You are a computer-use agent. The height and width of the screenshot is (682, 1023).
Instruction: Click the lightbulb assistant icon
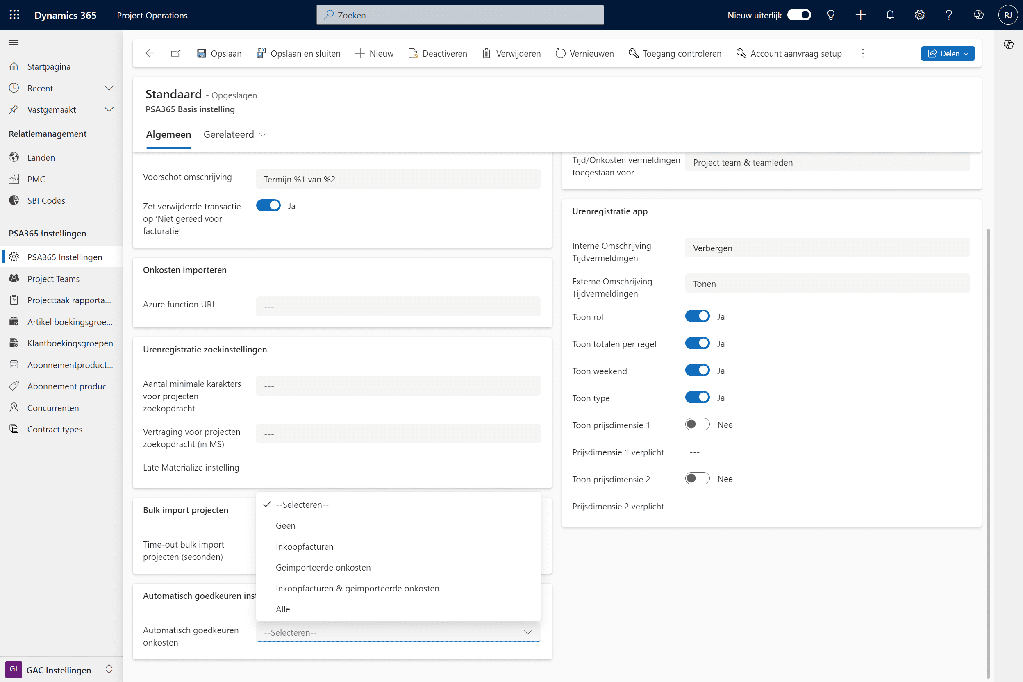pos(831,15)
